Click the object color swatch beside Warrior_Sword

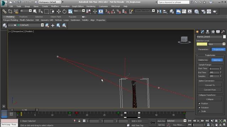click(x=224, y=37)
